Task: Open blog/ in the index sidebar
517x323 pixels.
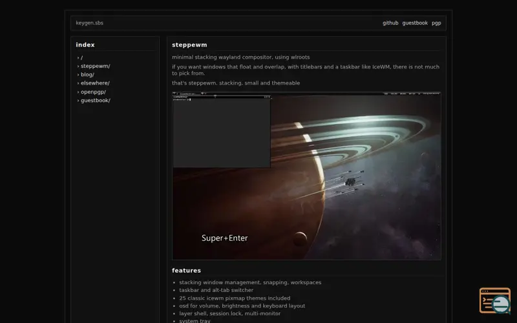Action: [x=87, y=75]
